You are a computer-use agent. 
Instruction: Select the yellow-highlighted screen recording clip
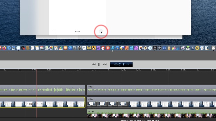(x=43, y=102)
